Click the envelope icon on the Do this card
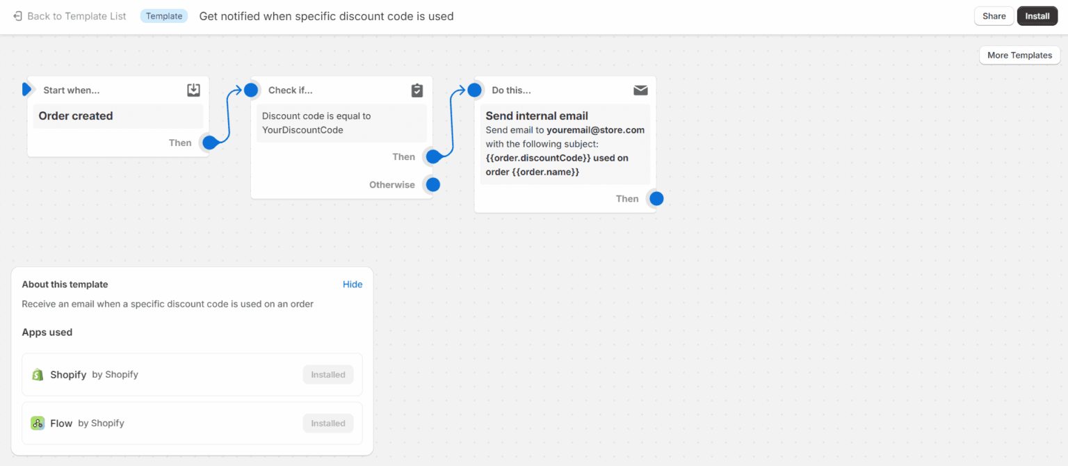This screenshot has width=1068, height=466. pyautogui.click(x=640, y=90)
